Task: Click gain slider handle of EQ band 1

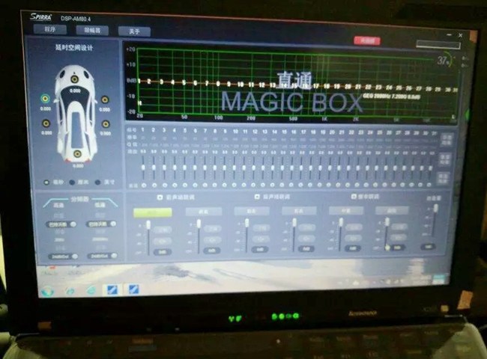Action: coord(143,168)
